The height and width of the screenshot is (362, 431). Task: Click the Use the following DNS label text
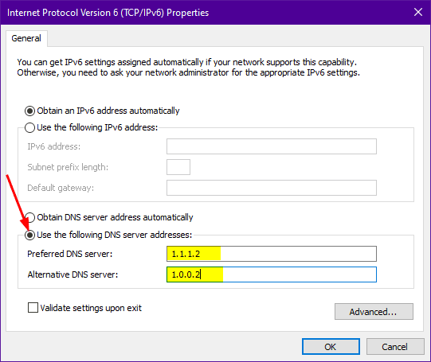[x=115, y=235]
